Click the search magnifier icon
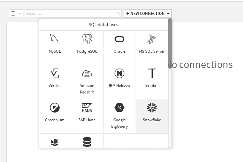 pos(118,14)
